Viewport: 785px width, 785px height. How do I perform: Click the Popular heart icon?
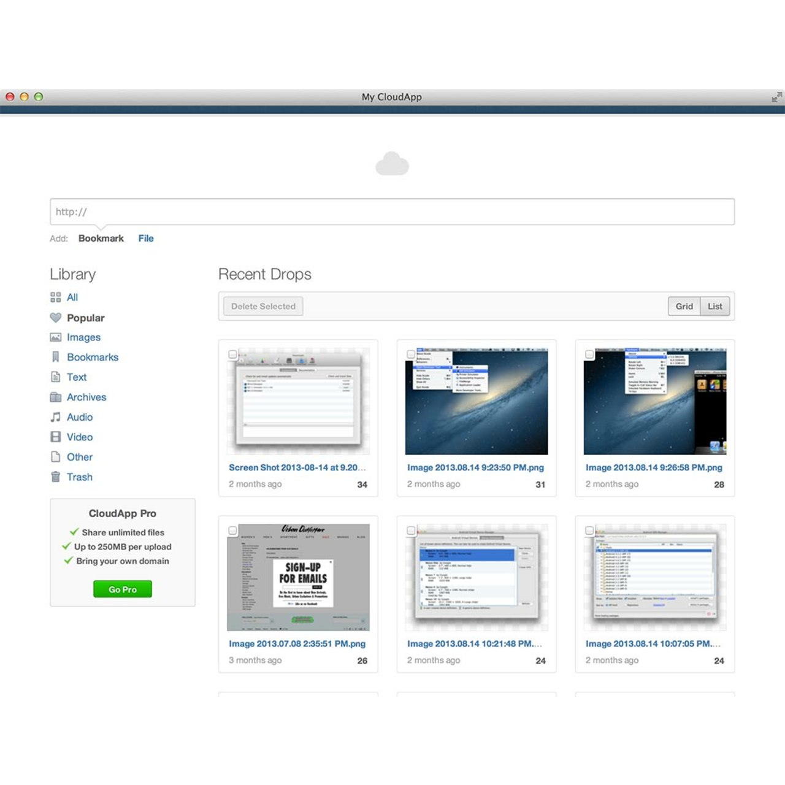55,318
